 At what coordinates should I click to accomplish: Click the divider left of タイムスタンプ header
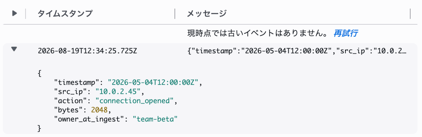click(25, 14)
